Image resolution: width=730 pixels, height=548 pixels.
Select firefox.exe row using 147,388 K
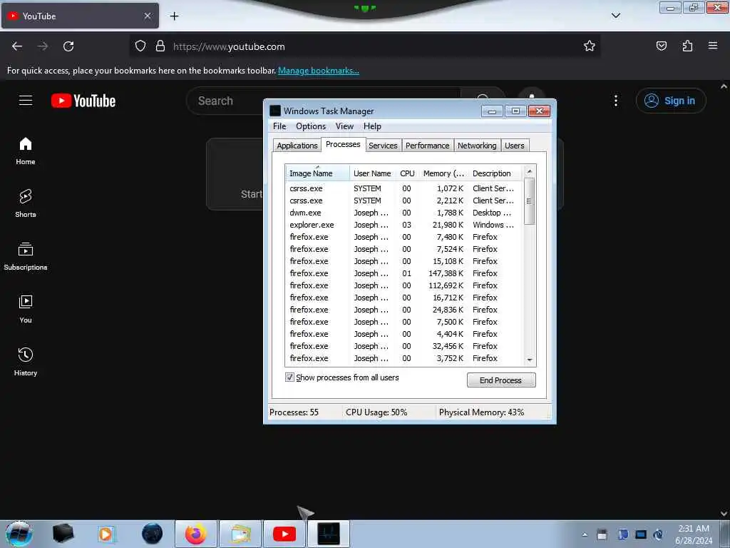(403, 273)
